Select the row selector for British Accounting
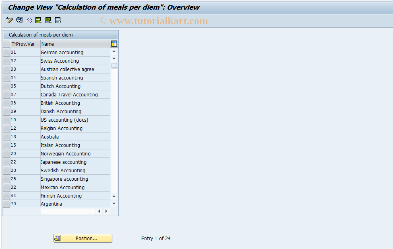The width and height of the screenshot is (393, 249). [x=6, y=103]
